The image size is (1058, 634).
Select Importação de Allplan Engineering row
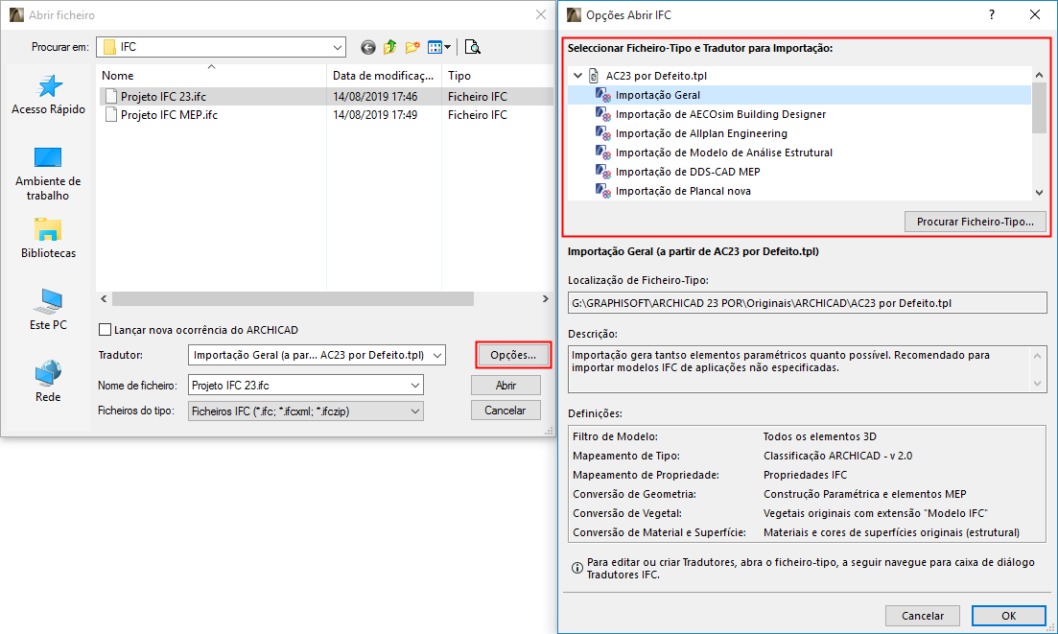click(x=800, y=133)
